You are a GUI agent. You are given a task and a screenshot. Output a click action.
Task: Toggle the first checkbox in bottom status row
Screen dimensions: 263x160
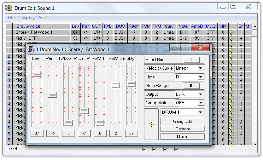[x=144, y=149]
